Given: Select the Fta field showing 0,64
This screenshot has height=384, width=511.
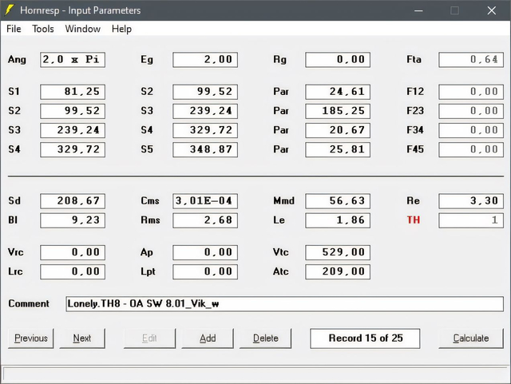Looking at the screenshot, I should click(x=471, y=60).
